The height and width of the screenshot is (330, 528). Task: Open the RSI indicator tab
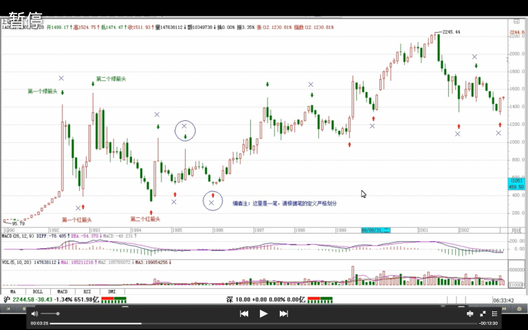[x=87, y=291]
